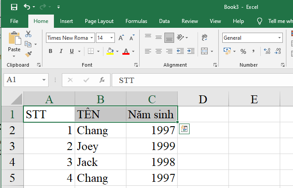This screenshot has height=188, width=293.
Task: Open the borders options arrow
Action: click(98, 51)
